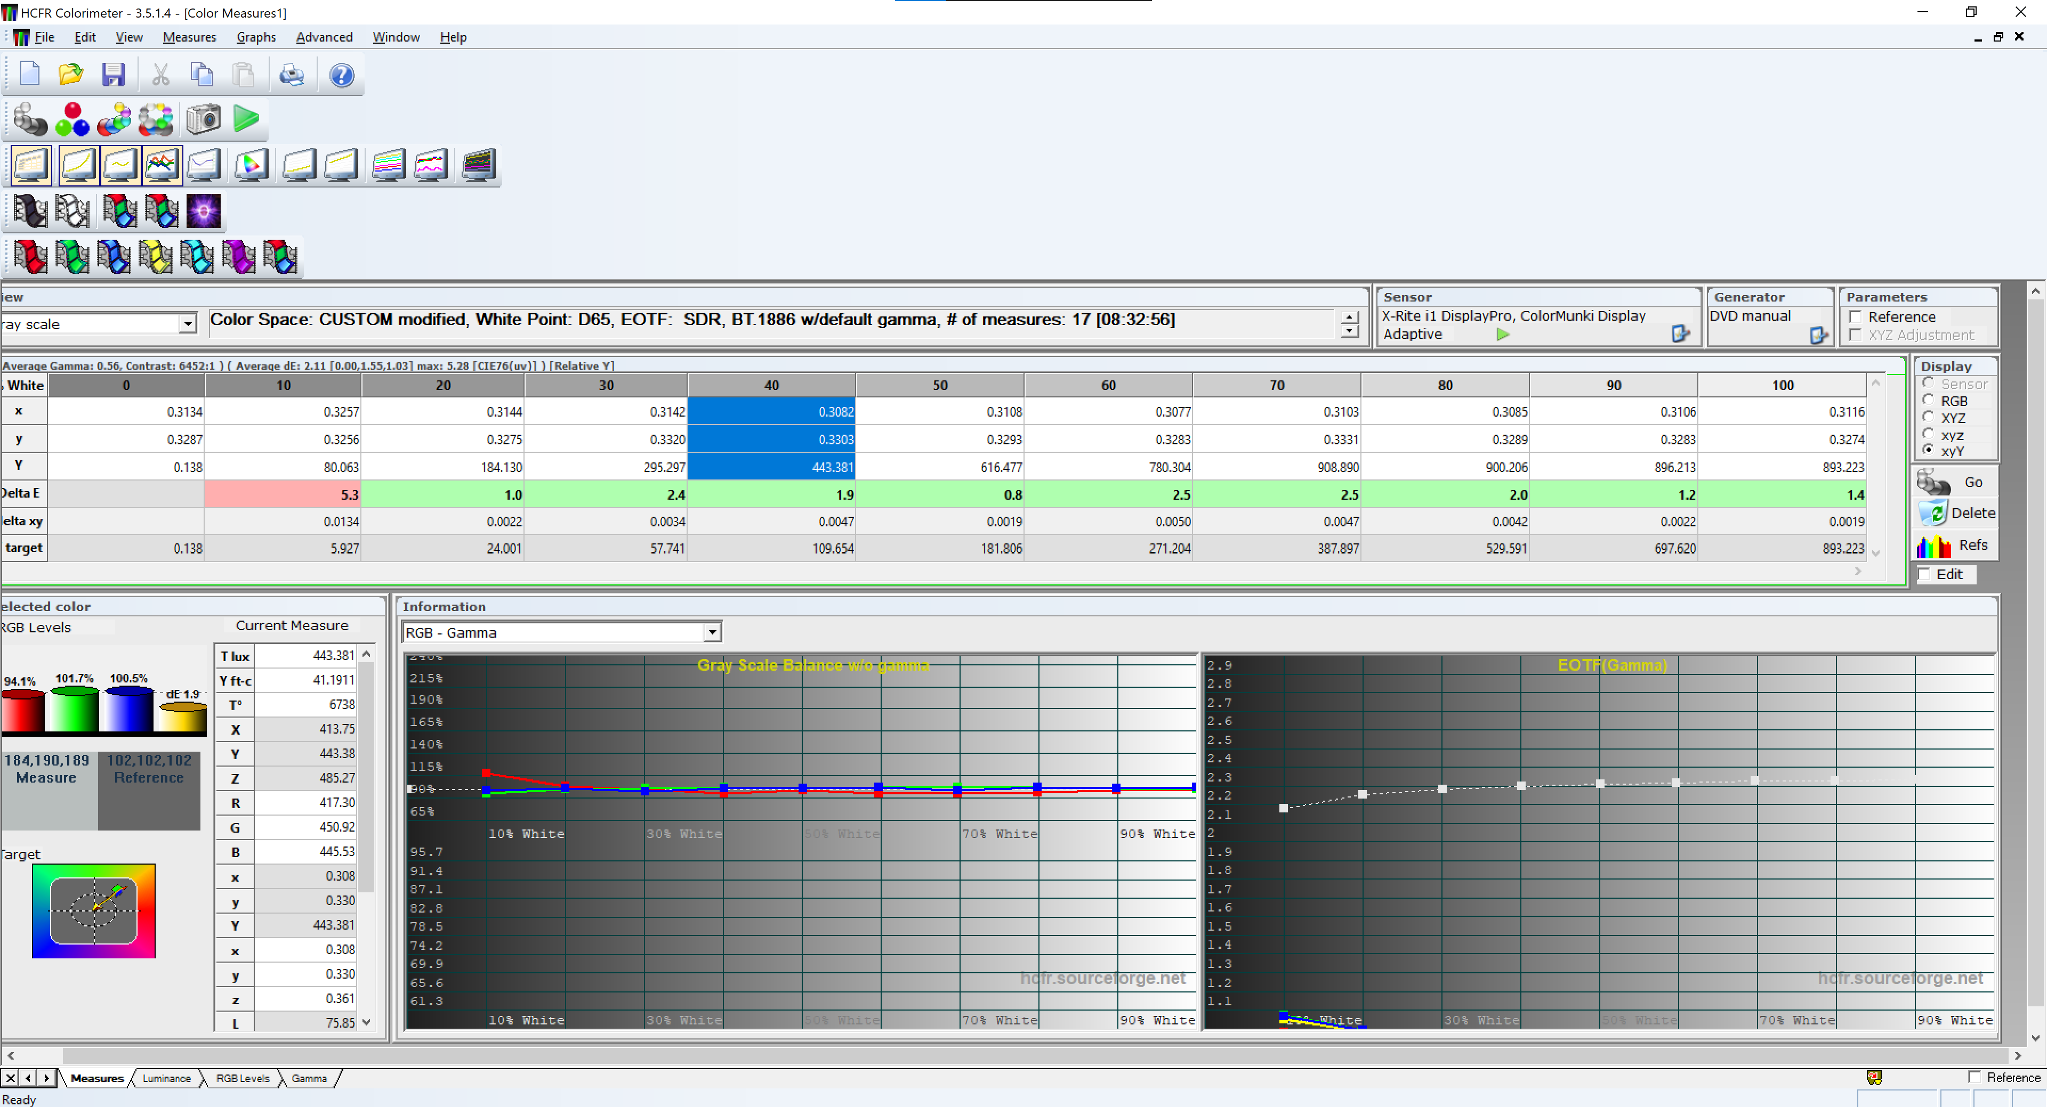
Task: Click the purple plasma pattern icon
Action: tap(204, 211)
